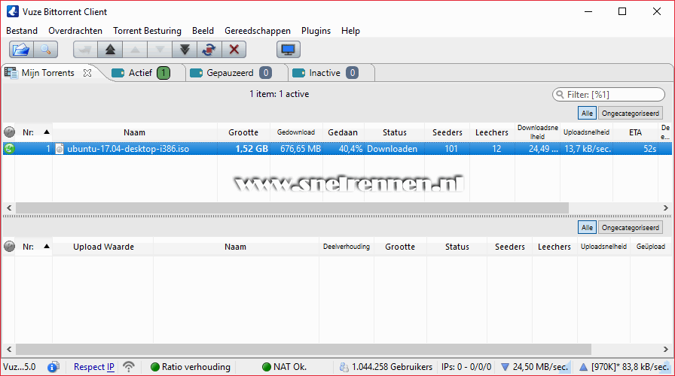Select the ubuntu-17.04-desktop-i386.iso torrent row
Image resolution: width=675 pixels, height=376 pixels.
point(337,149)
